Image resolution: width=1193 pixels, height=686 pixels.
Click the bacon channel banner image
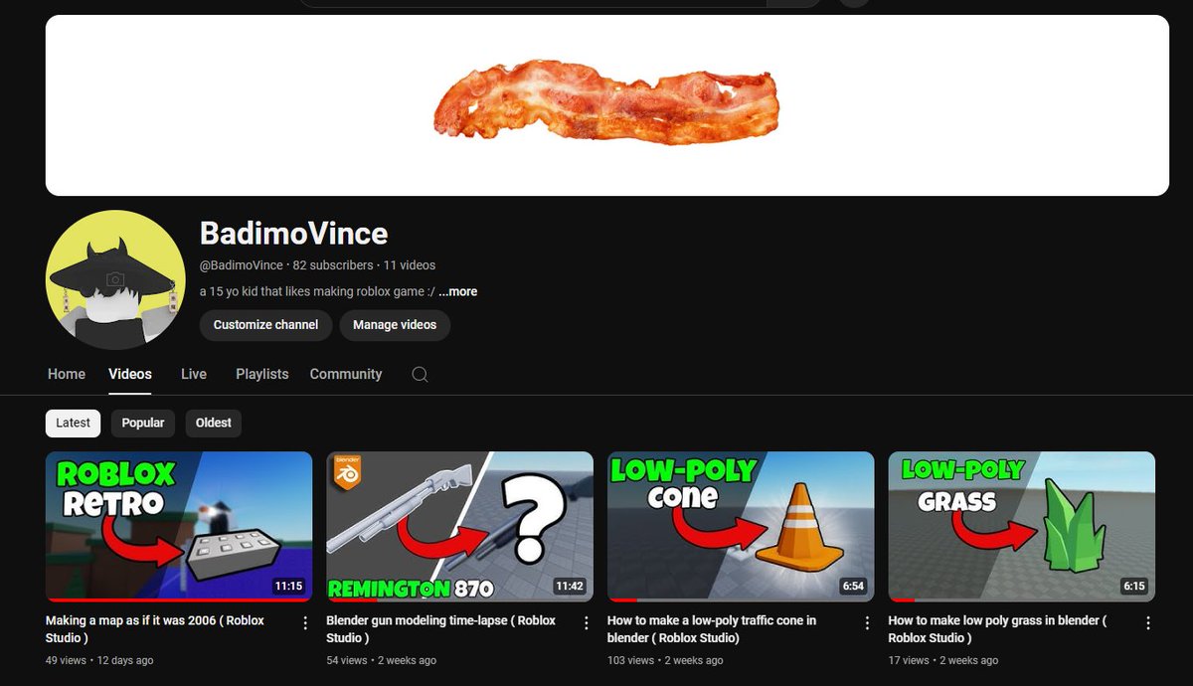coord(607,105)
